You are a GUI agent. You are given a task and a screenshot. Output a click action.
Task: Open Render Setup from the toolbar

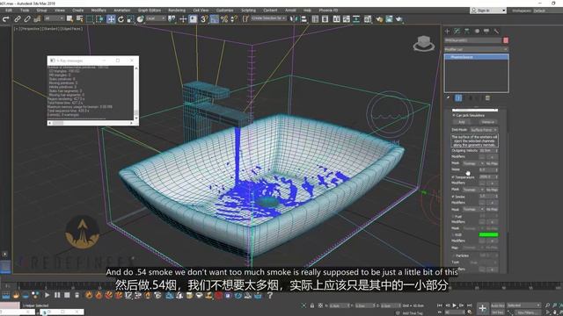379,19
